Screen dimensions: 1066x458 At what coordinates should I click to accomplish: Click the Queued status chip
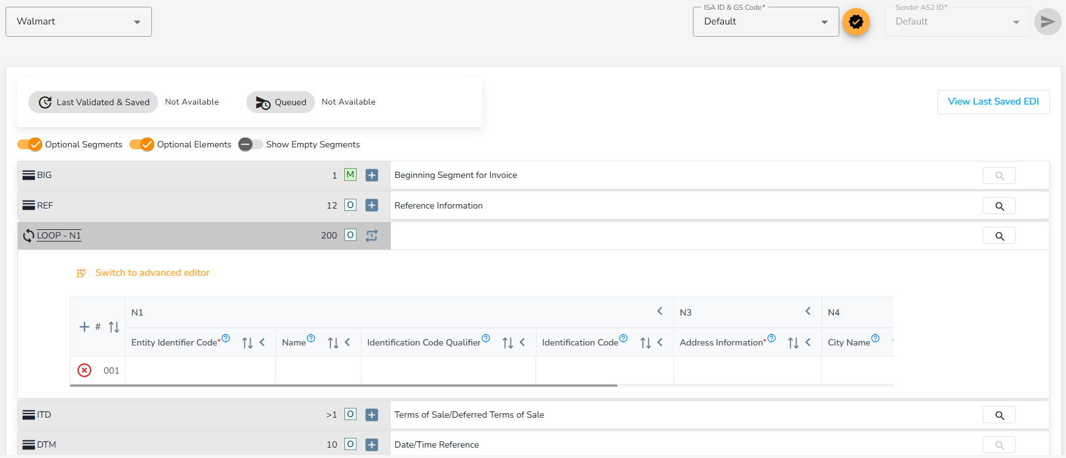point(281,102)
